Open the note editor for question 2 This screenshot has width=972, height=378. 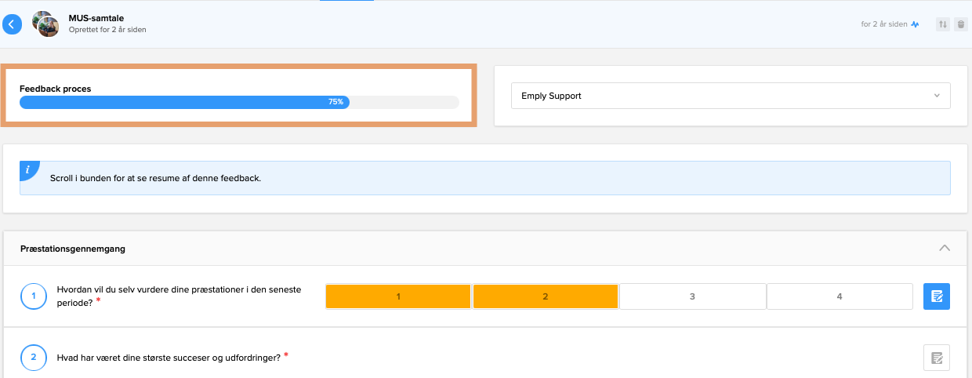coord(937,358)
